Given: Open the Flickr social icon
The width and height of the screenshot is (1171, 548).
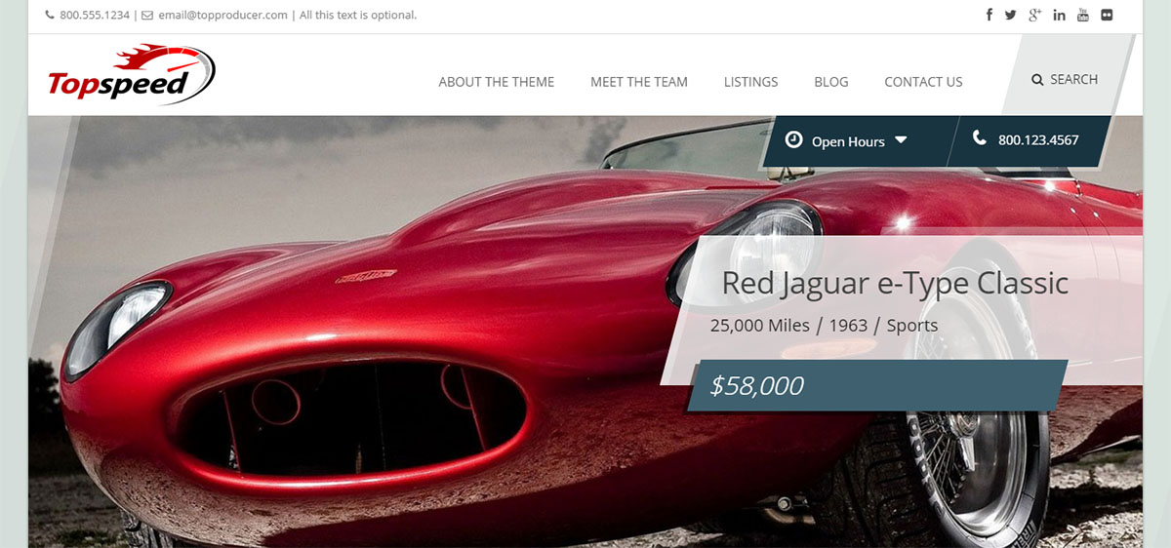Looking at the screenshot, I should point(1107,15).
